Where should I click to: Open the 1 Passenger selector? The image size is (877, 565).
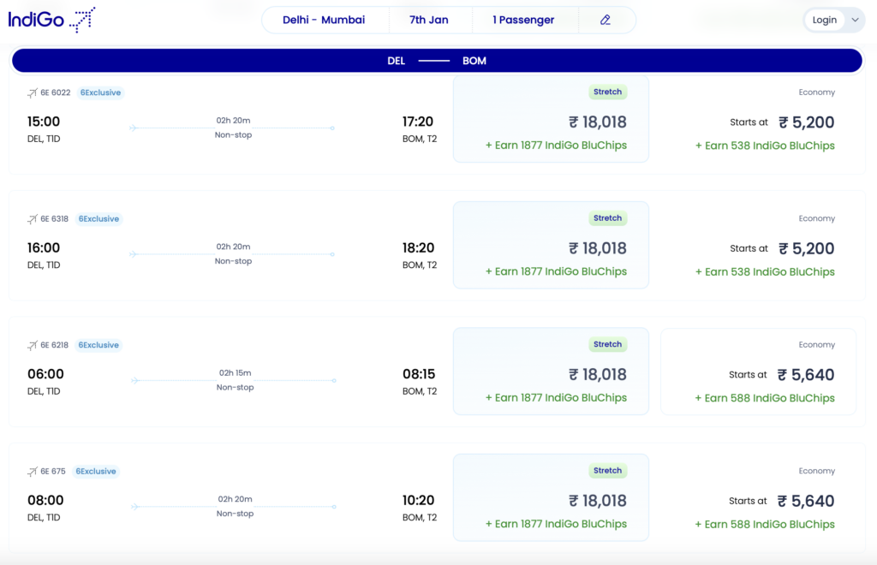click(525, 19)
